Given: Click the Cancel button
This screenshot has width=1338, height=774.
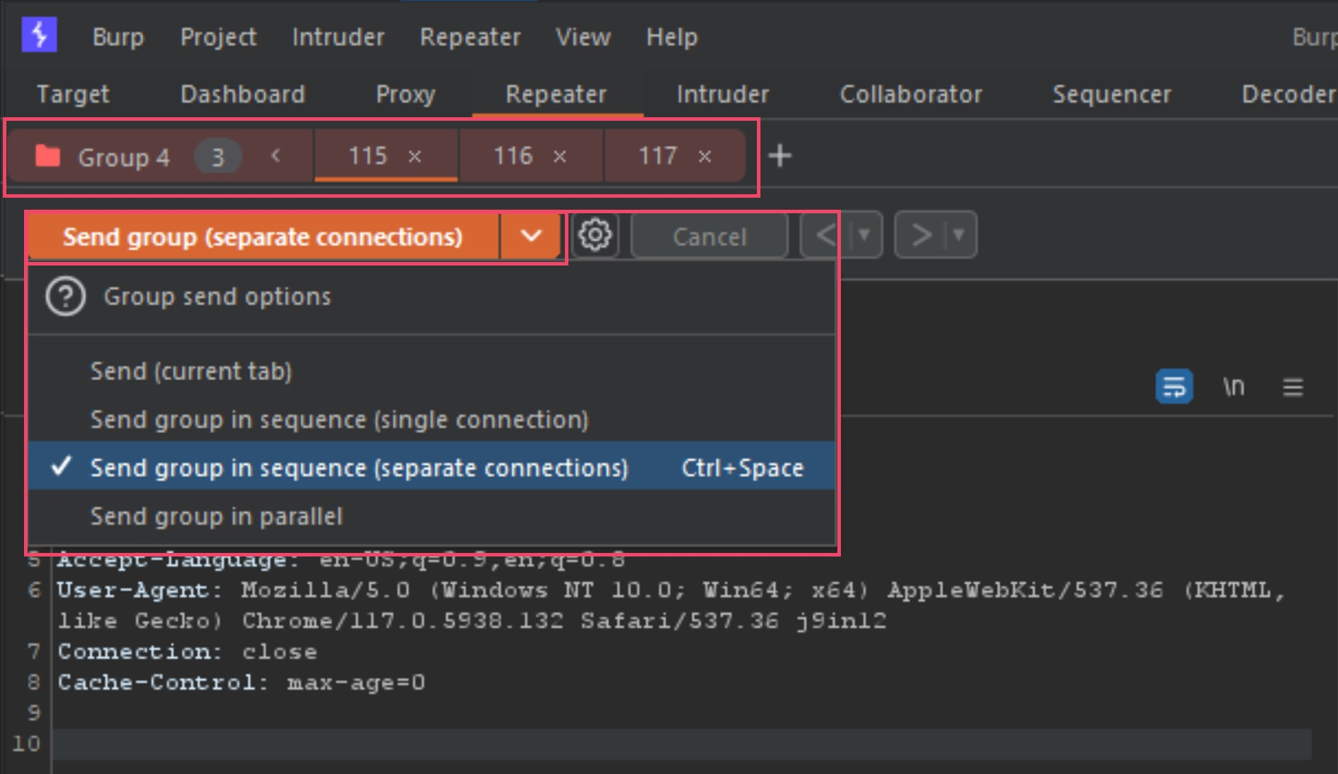Looking at the screenshot, I should click(710, 237).
